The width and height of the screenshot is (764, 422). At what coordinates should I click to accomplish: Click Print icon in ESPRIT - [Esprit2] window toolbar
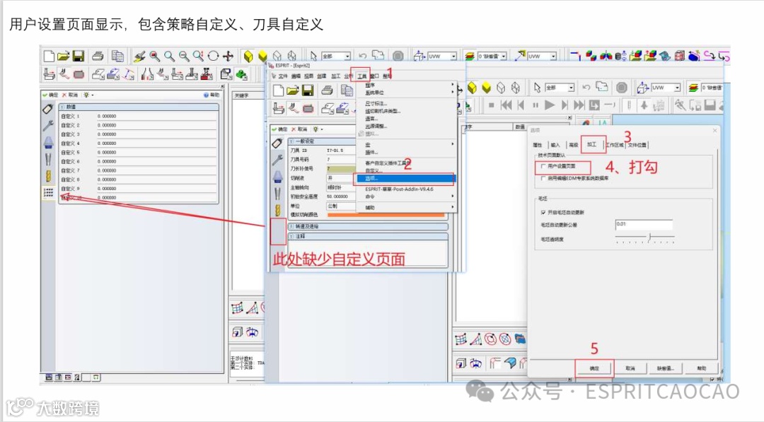(x=327, y=90)
